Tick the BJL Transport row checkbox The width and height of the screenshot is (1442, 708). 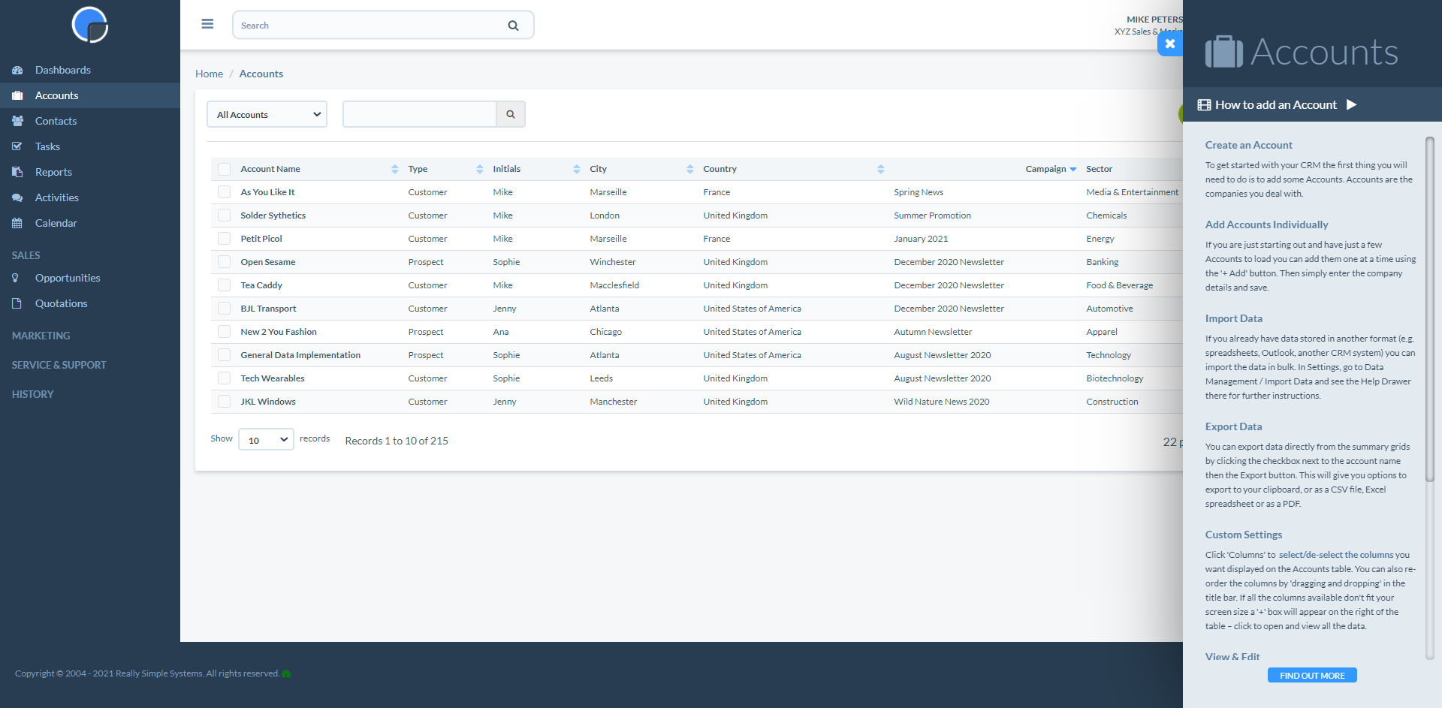[x=224, y=309]
